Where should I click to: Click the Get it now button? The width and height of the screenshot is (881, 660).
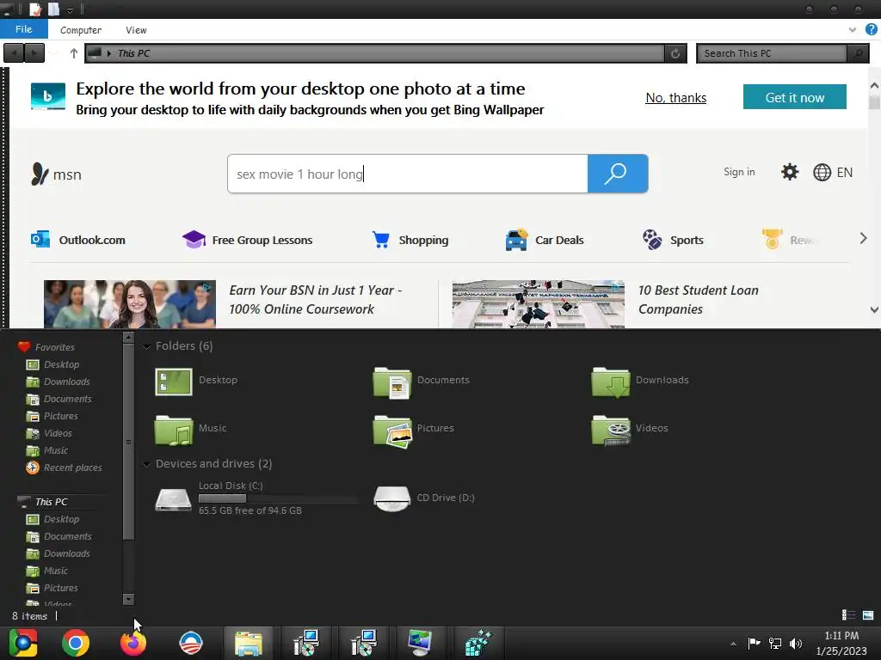click(x=794, y=97)
